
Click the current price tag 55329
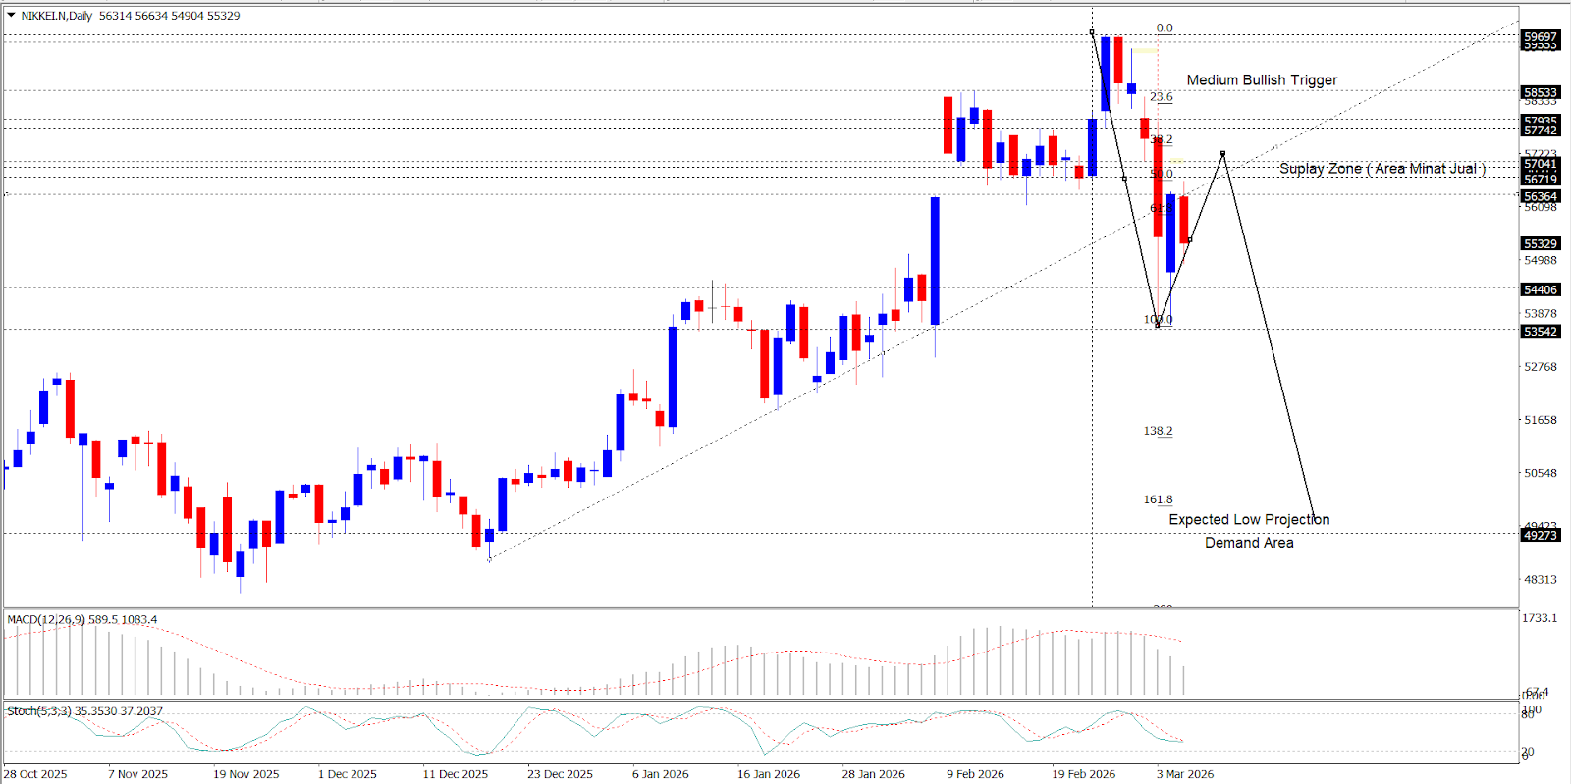click(x=1540, y=243)
